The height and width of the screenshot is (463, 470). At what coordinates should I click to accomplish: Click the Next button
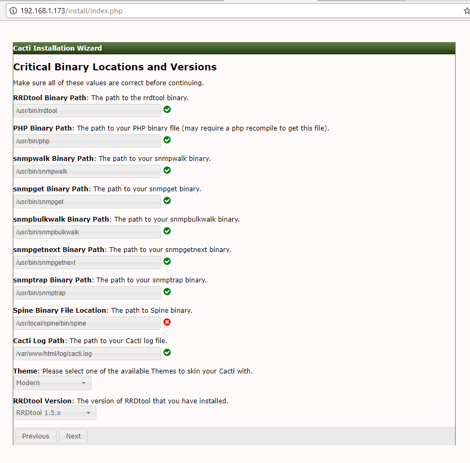tap(73, 436)
